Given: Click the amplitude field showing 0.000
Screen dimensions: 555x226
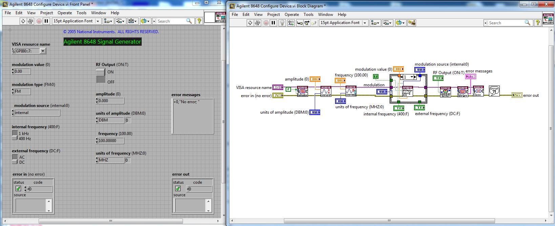Looking at the screenshot, I should [x=111, y=101].
